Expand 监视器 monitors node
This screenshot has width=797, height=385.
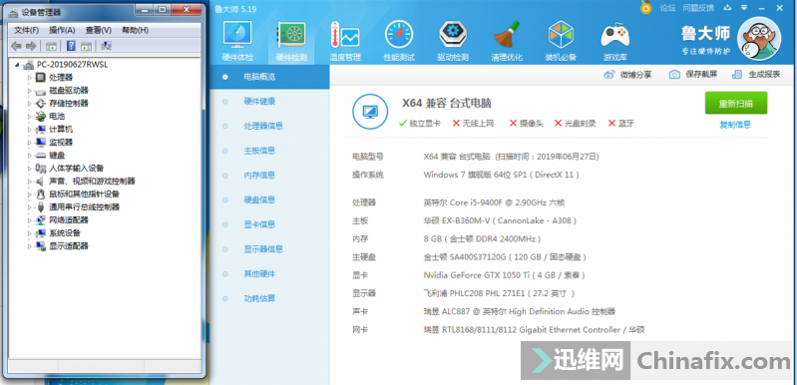coord(30,143)
